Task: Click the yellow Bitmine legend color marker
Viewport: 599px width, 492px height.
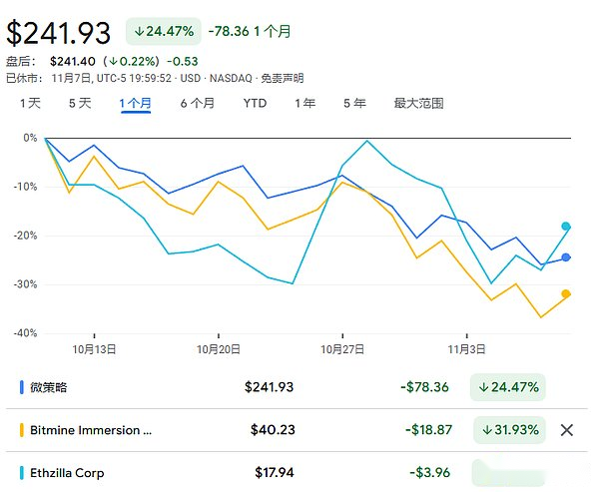Action: pos(22,430)
